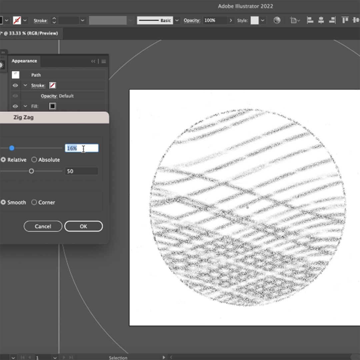
Task: Confirm Zig Zag settings with OK
Action: click(x=83, y=226)
